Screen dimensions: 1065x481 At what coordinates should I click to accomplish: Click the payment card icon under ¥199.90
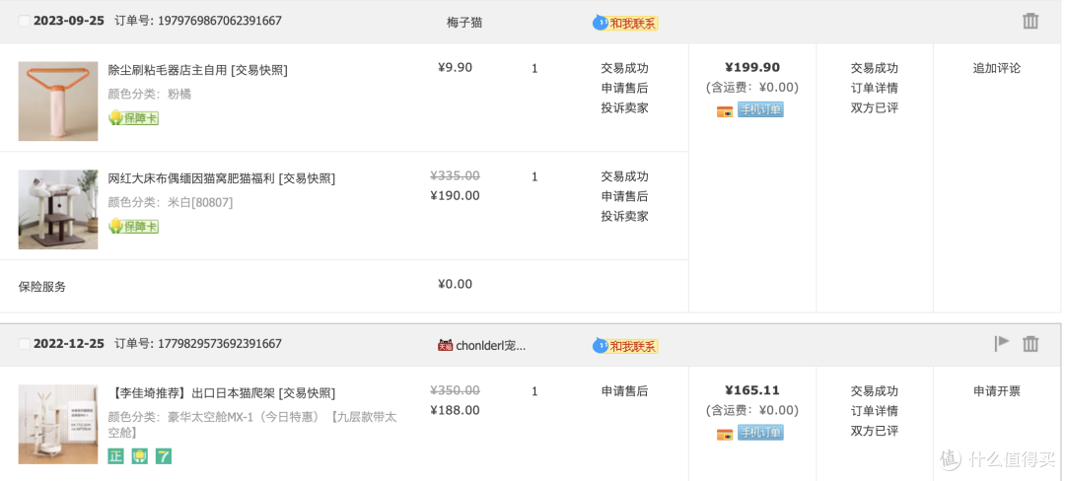tap(725, 111)
